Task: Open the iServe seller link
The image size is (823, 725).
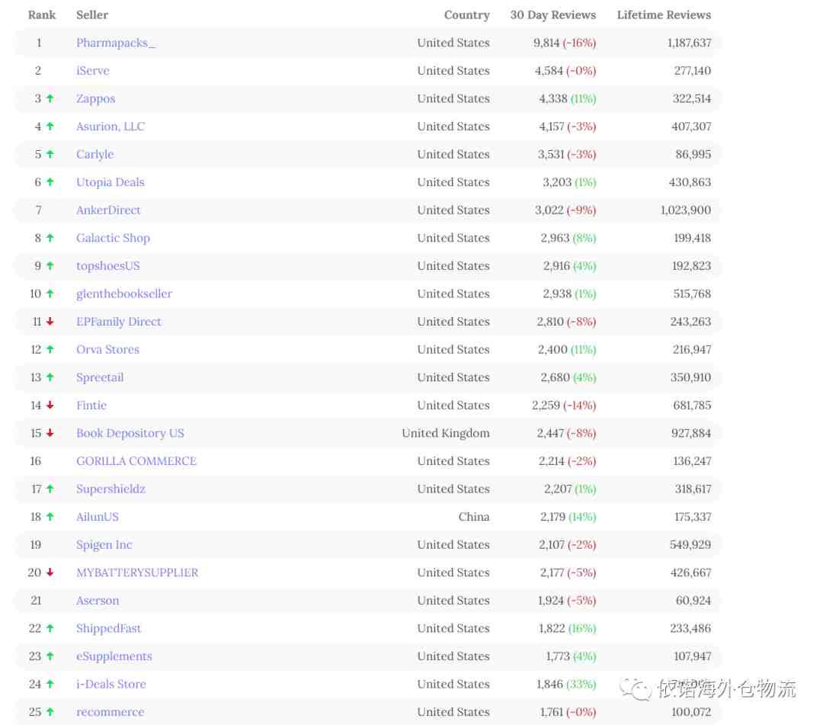Action: (93, 70)
